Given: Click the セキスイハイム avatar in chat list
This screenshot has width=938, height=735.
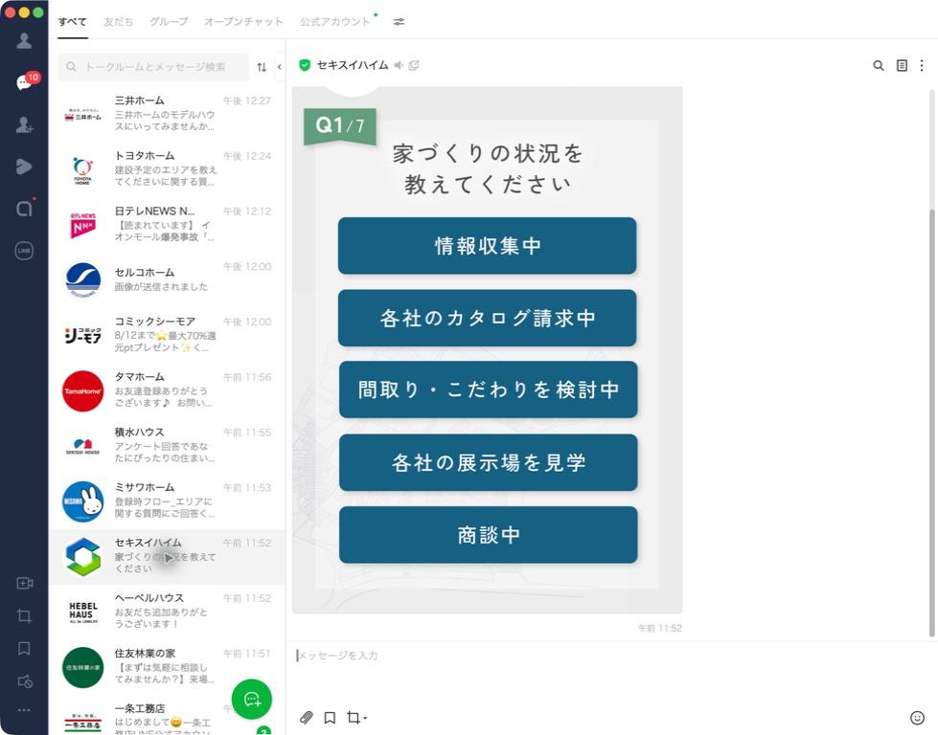Looking at the screenshot, I should pos(82,557).
